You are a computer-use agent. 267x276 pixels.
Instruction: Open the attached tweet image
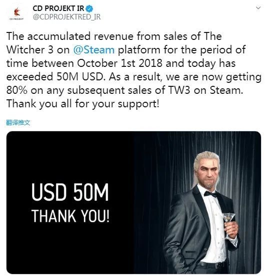(x=133, y=203)
